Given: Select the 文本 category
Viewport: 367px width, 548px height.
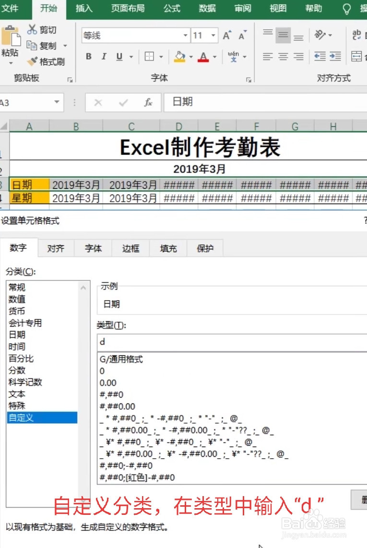Looking at the screenshot, I should click(42, 394).
